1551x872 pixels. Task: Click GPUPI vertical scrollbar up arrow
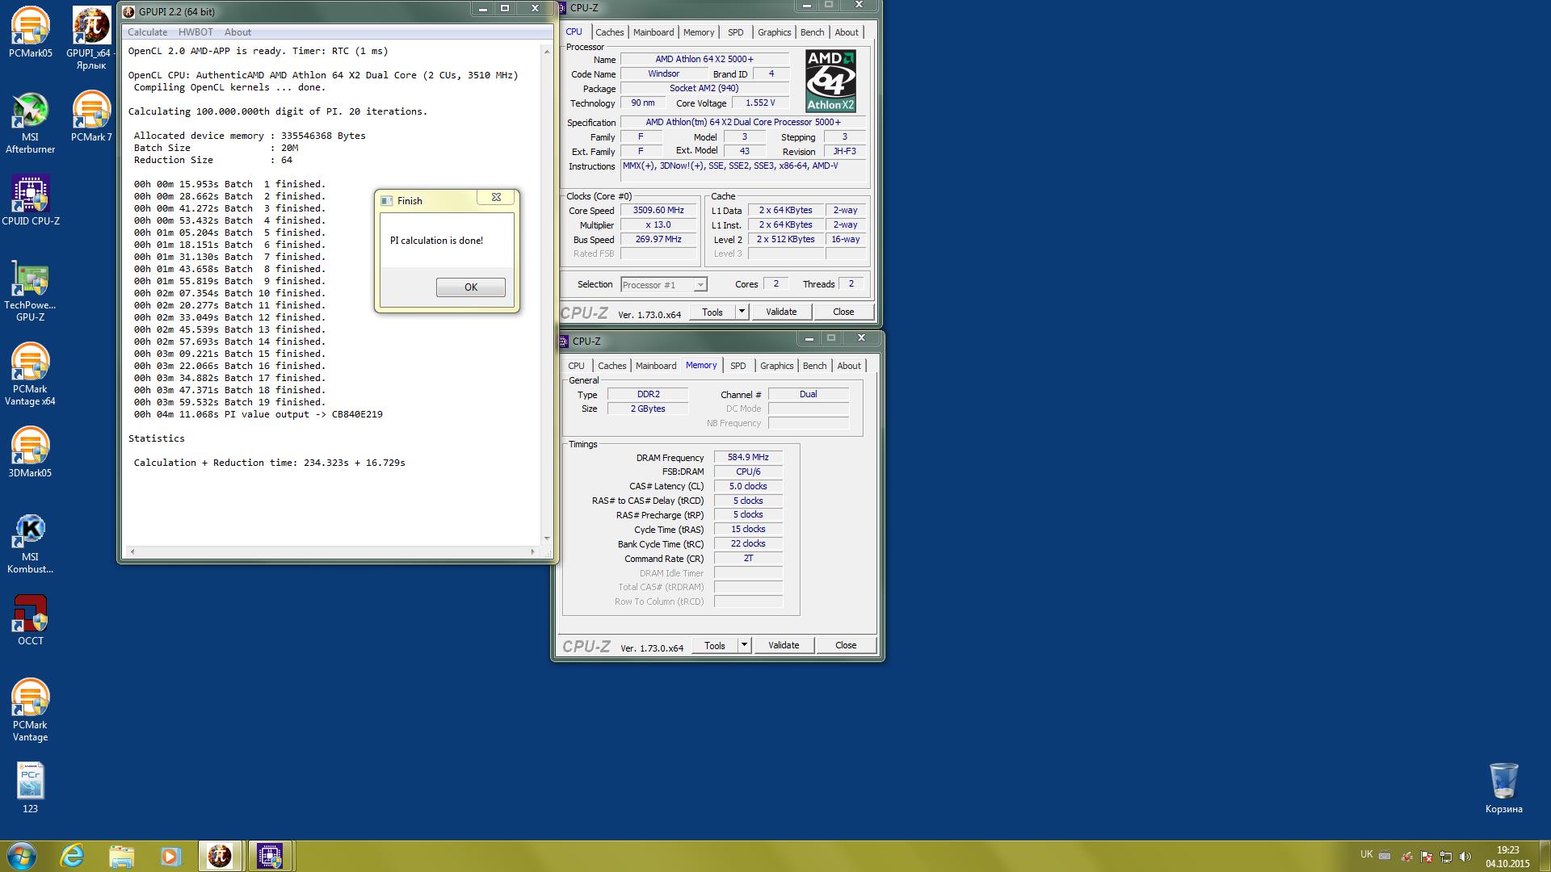pos(547,50)
